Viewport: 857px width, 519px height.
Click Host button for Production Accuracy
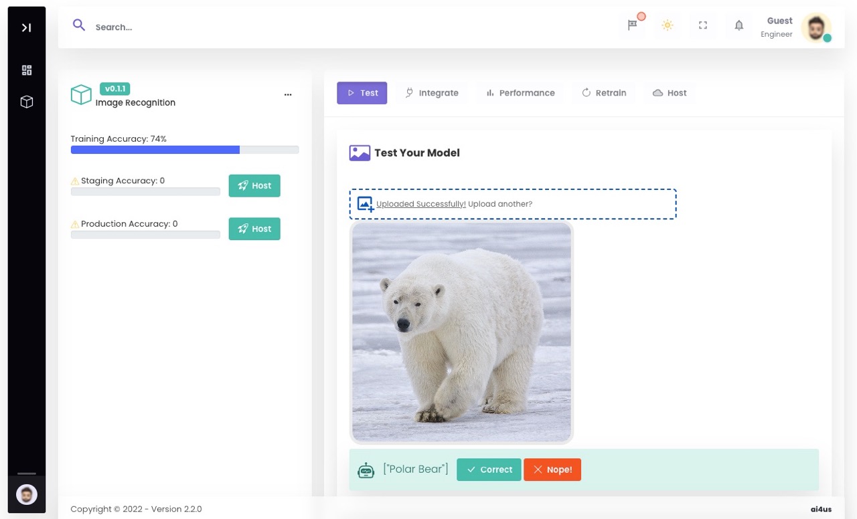pyautogui.click(x=254, y=229)
